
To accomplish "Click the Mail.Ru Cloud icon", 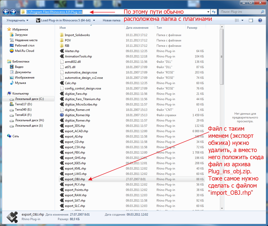I will (x=12, y=51).
